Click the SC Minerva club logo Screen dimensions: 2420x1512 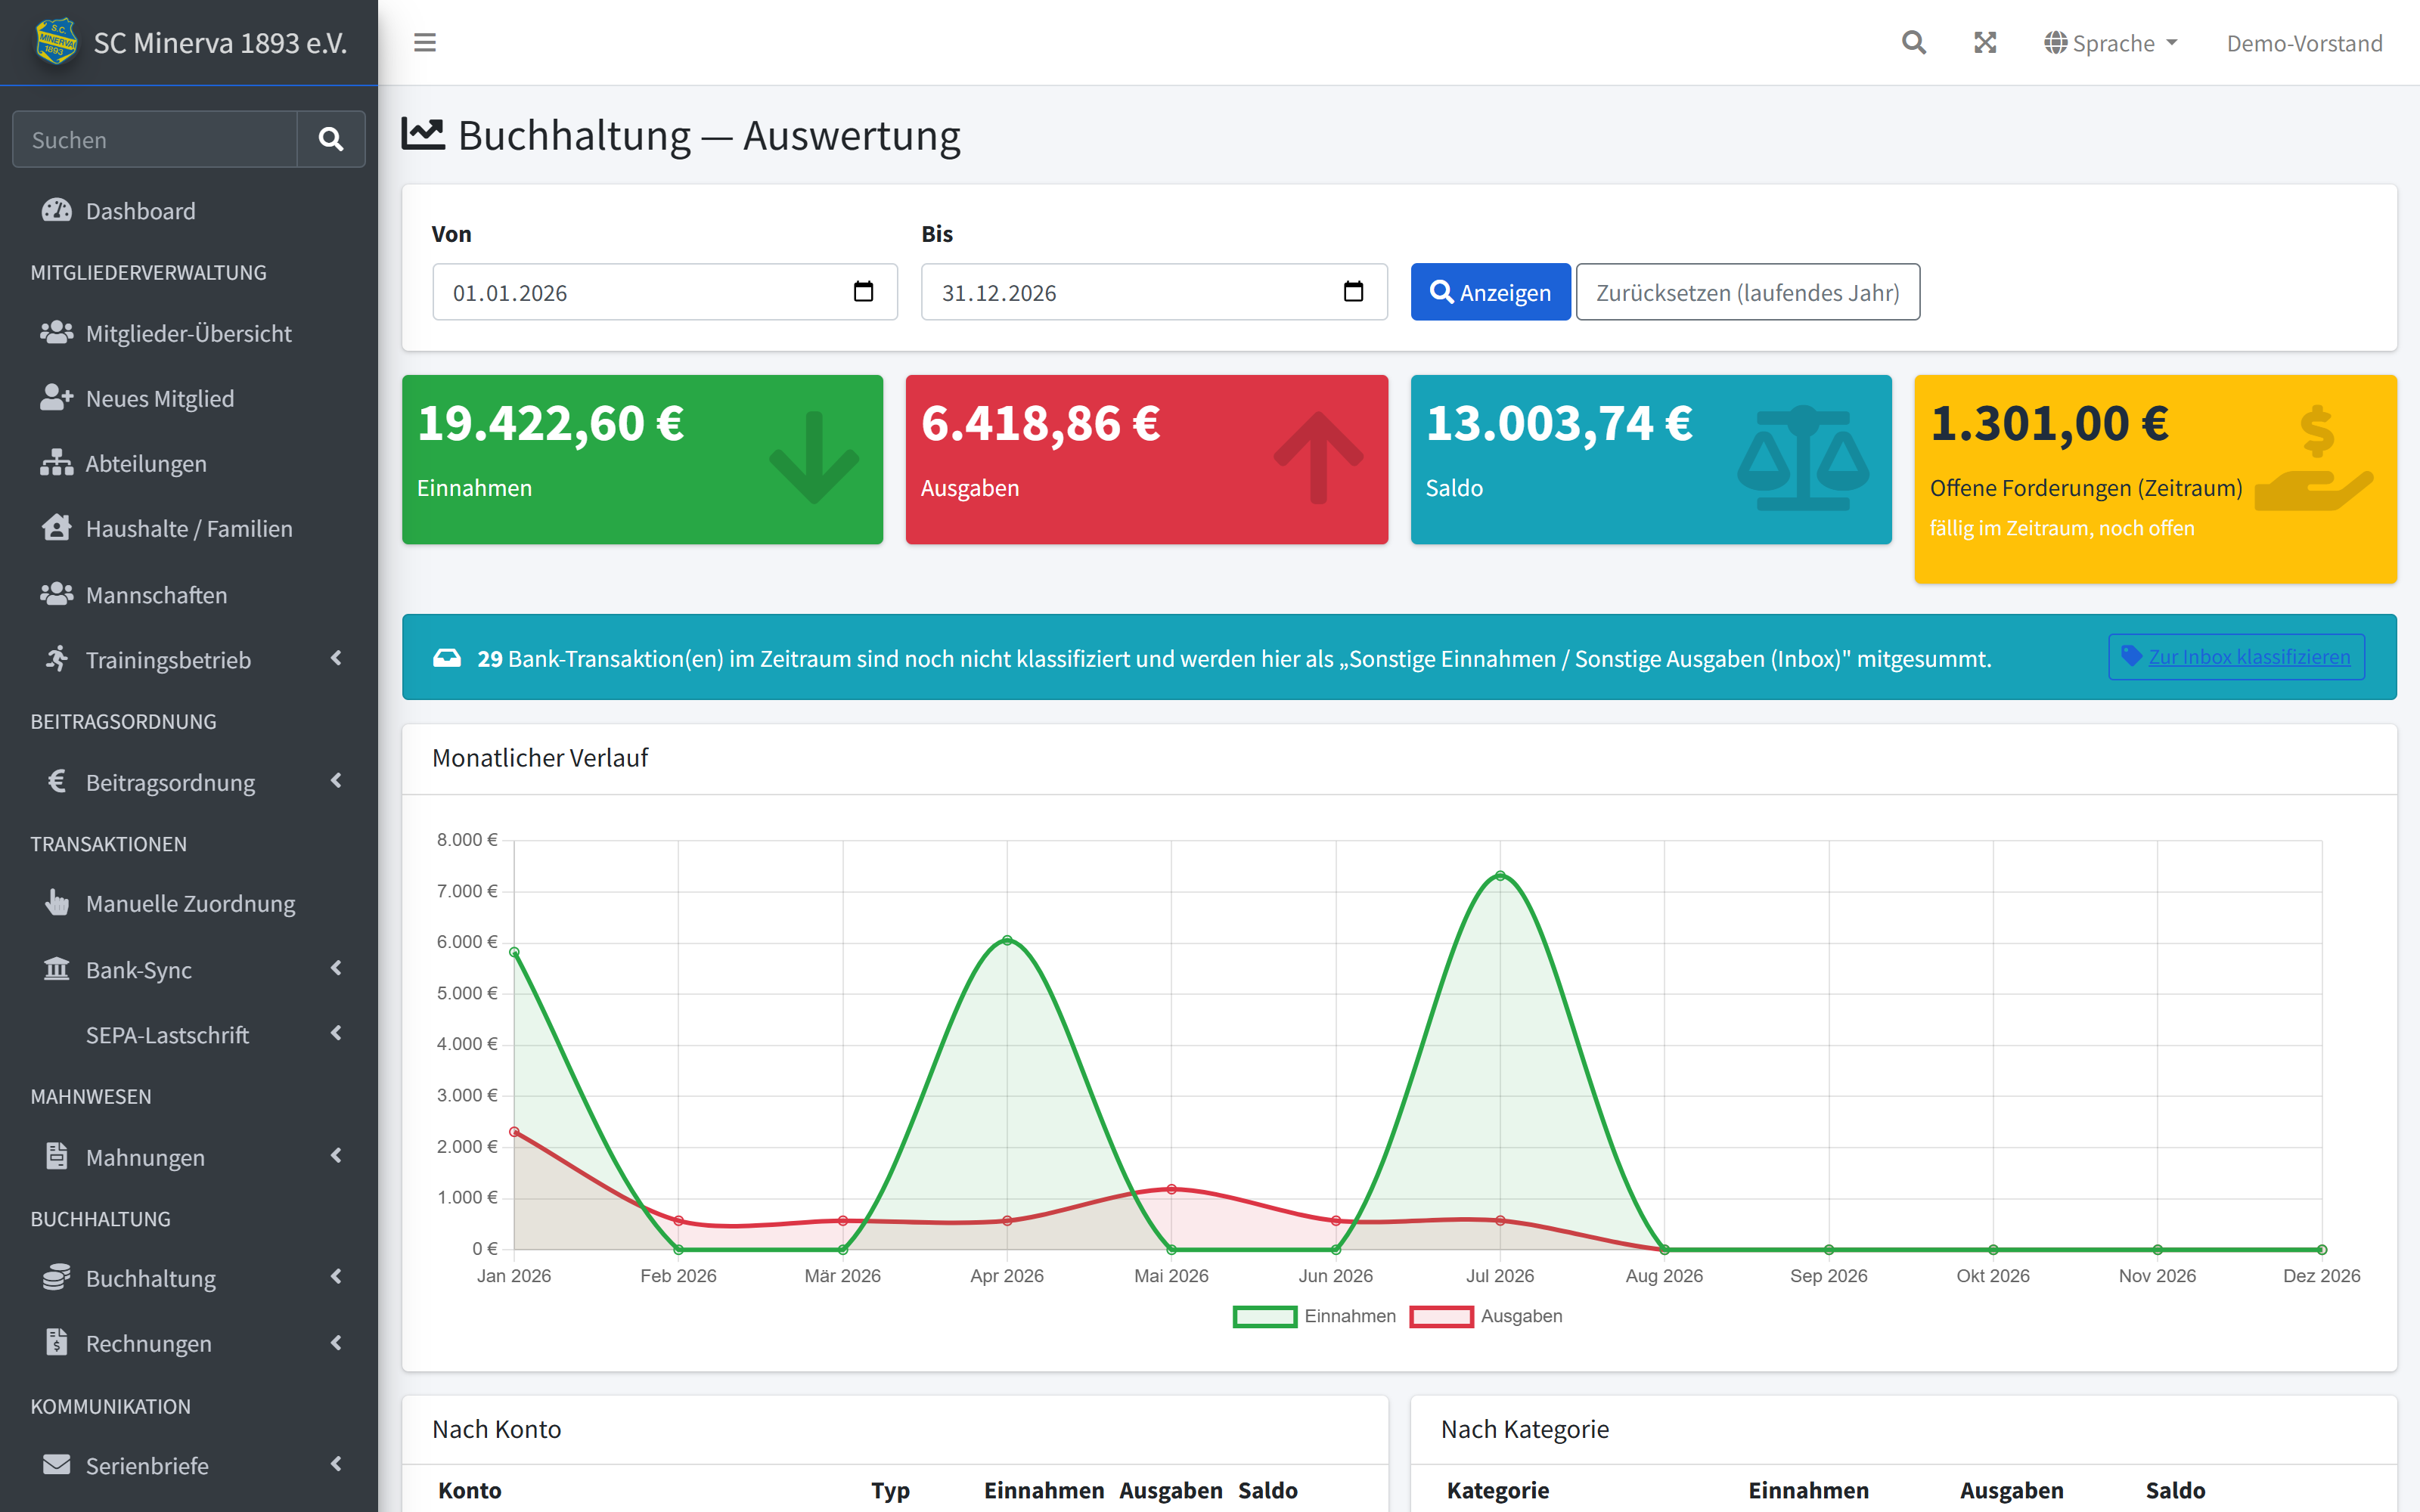(56, 42)
